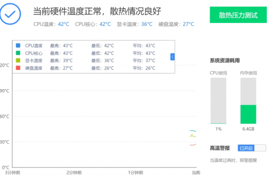
Task: Click the CPU温度 label in the legend
Action: [34, 46]
